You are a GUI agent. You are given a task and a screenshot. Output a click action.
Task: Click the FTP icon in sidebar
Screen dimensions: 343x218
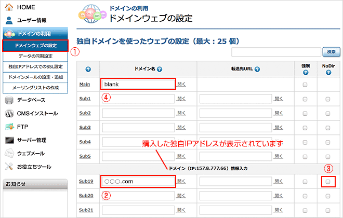click(x=10, y=127)
